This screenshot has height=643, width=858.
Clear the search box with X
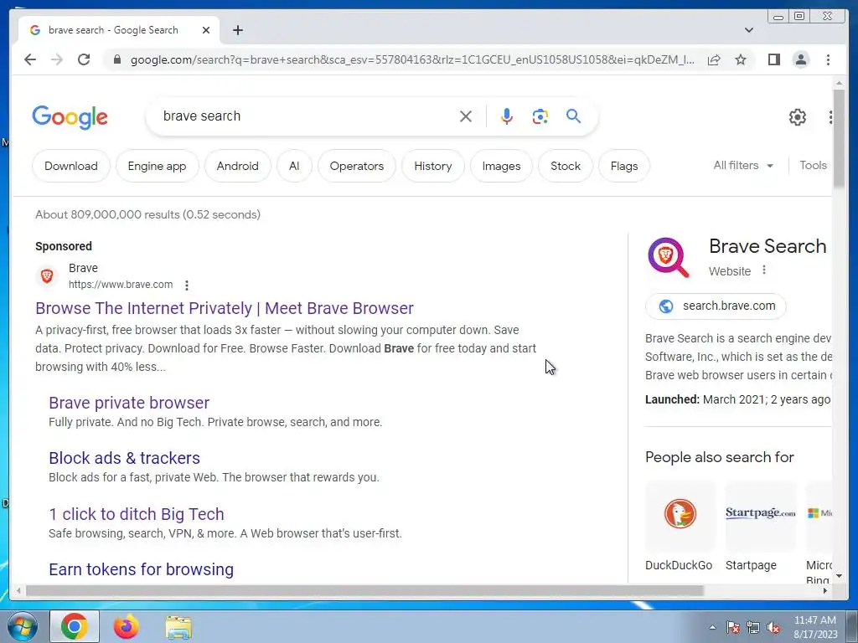(466, 116)
